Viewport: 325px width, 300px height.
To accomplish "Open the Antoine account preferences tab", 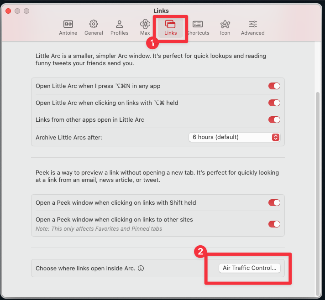I will [68, 27].
